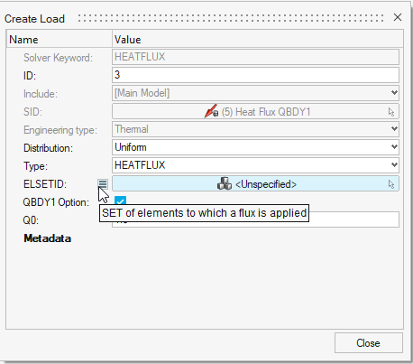Click the Close button
413x364 pixels.
pyautogui.click(x=369, y=343)
